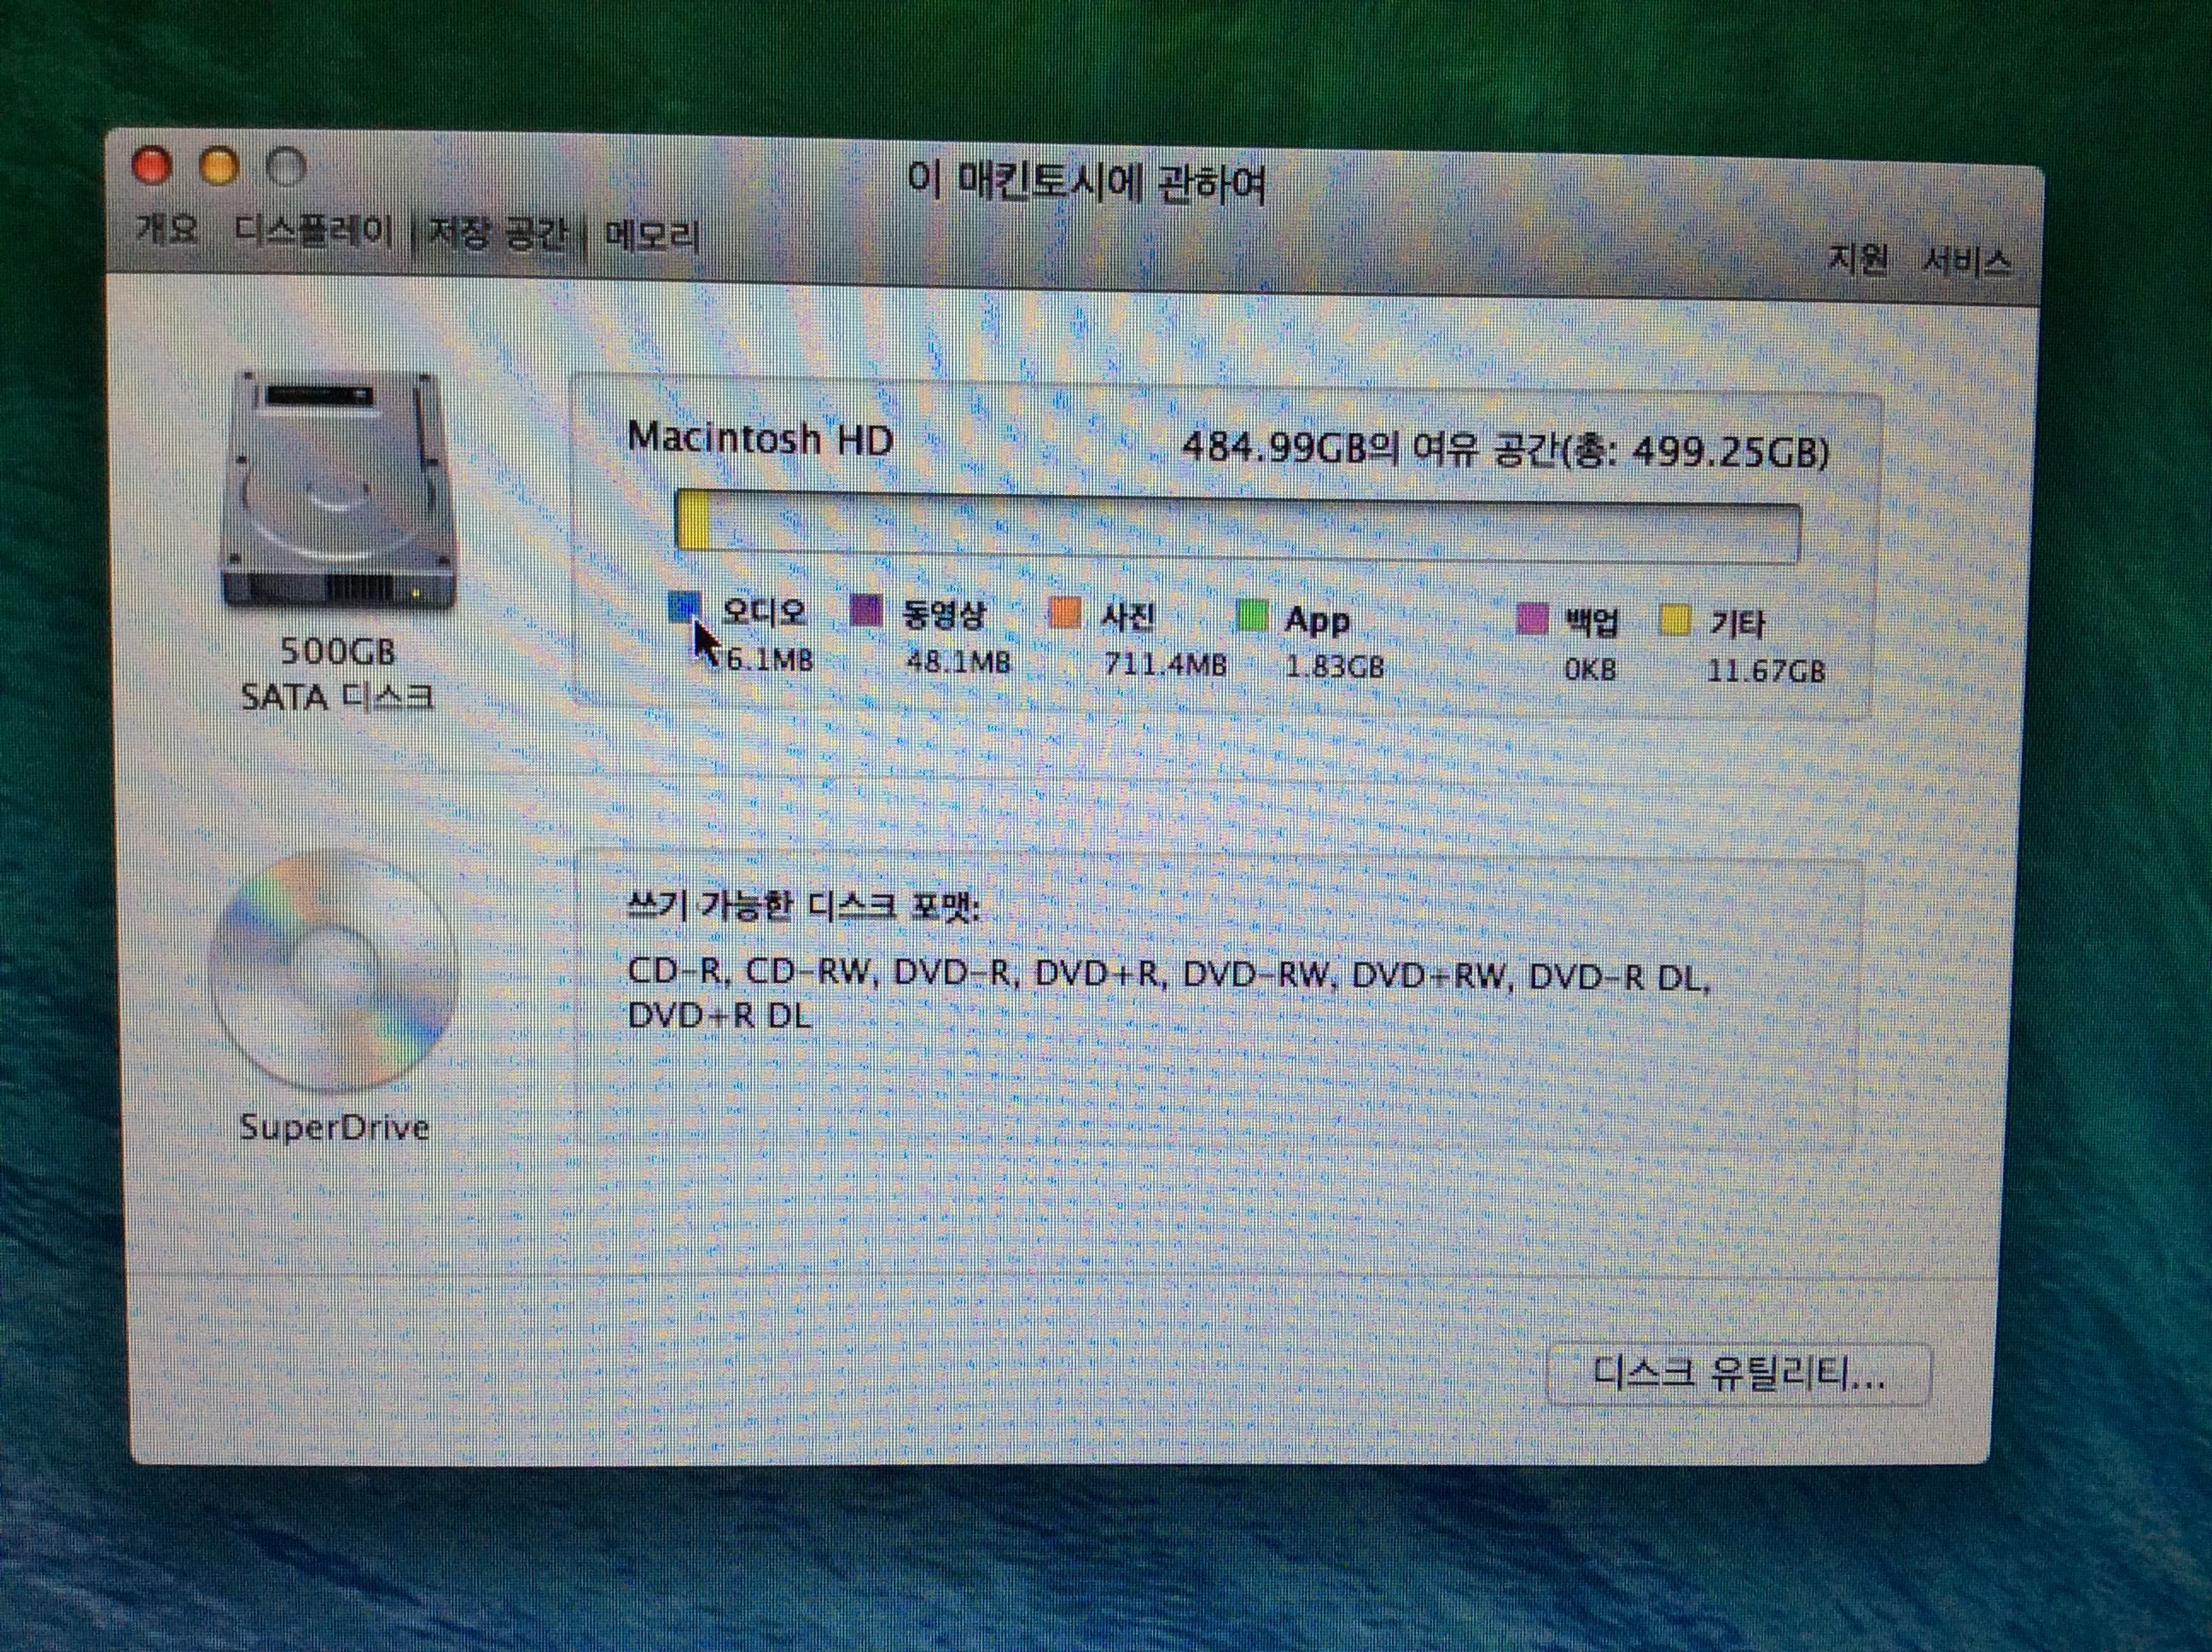
Task: Click the 이 매킨토시에 관하여 window title
Action: click(x=1086, y=184)
